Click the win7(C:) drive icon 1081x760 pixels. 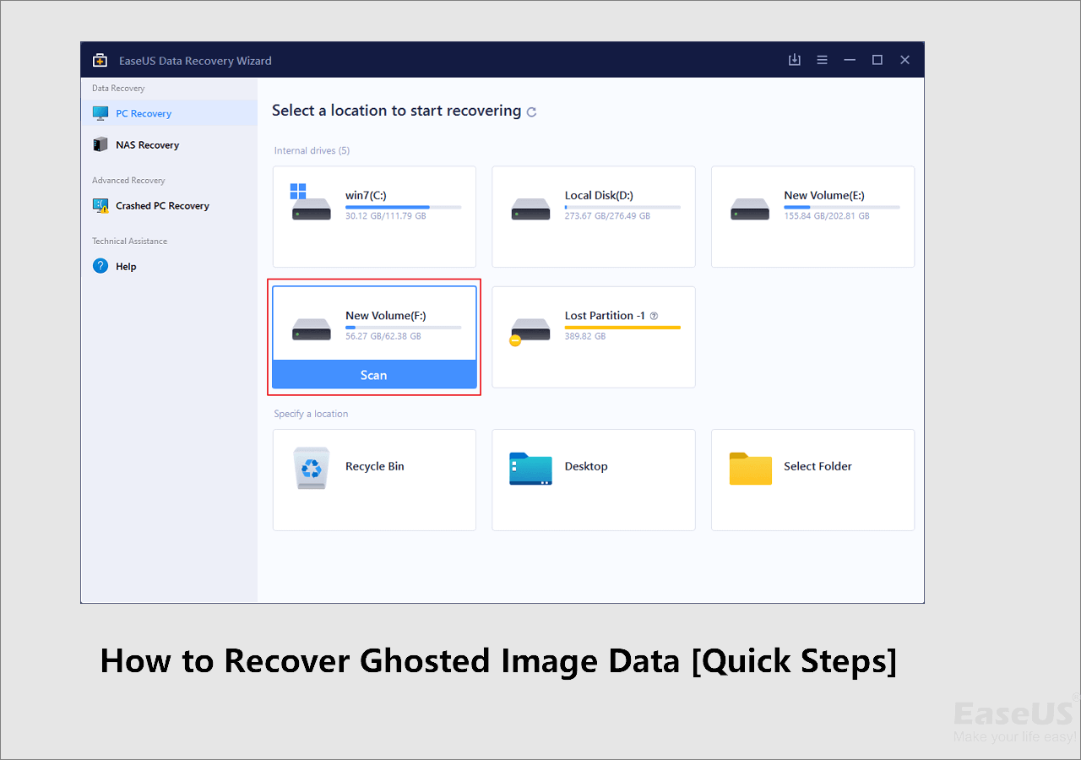(x=310, y=203)
